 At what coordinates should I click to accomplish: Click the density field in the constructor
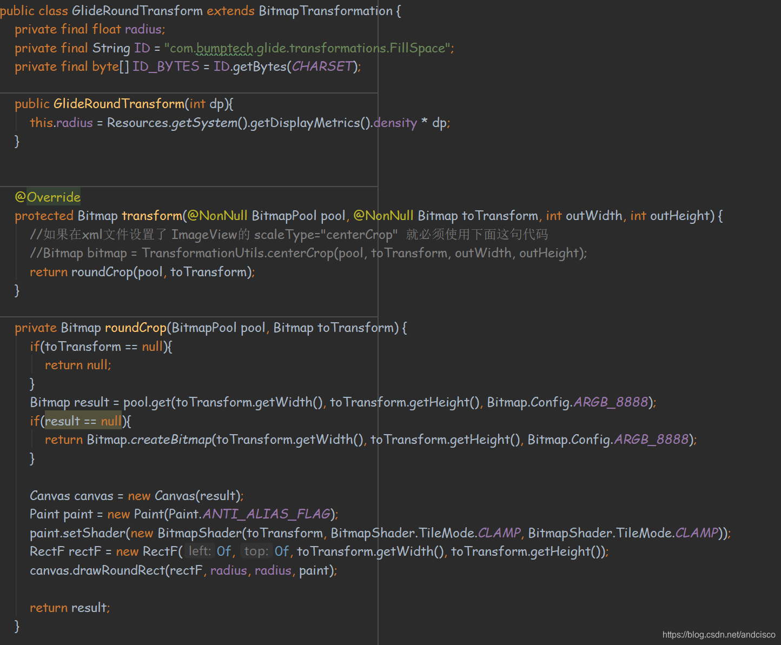(x=395, y=123)
